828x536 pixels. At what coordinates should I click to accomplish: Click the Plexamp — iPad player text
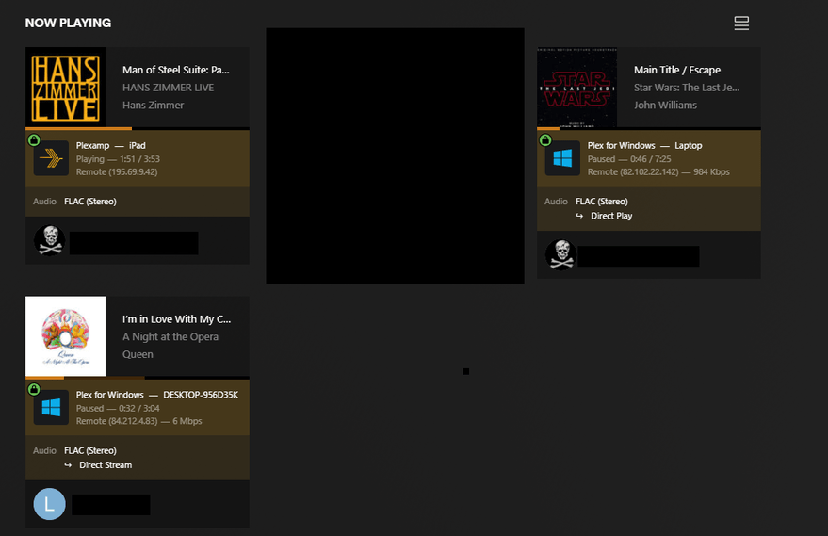tap(111, 145)
